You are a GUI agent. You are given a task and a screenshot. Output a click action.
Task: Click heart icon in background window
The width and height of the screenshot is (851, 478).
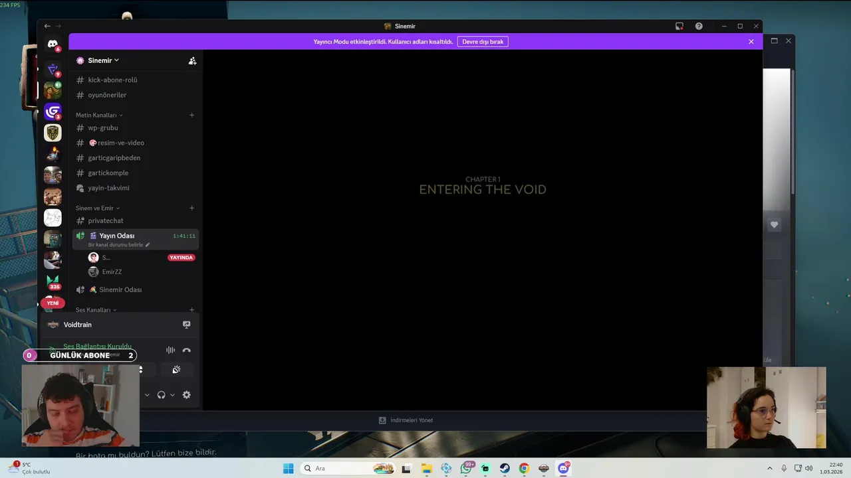[774, 225]
